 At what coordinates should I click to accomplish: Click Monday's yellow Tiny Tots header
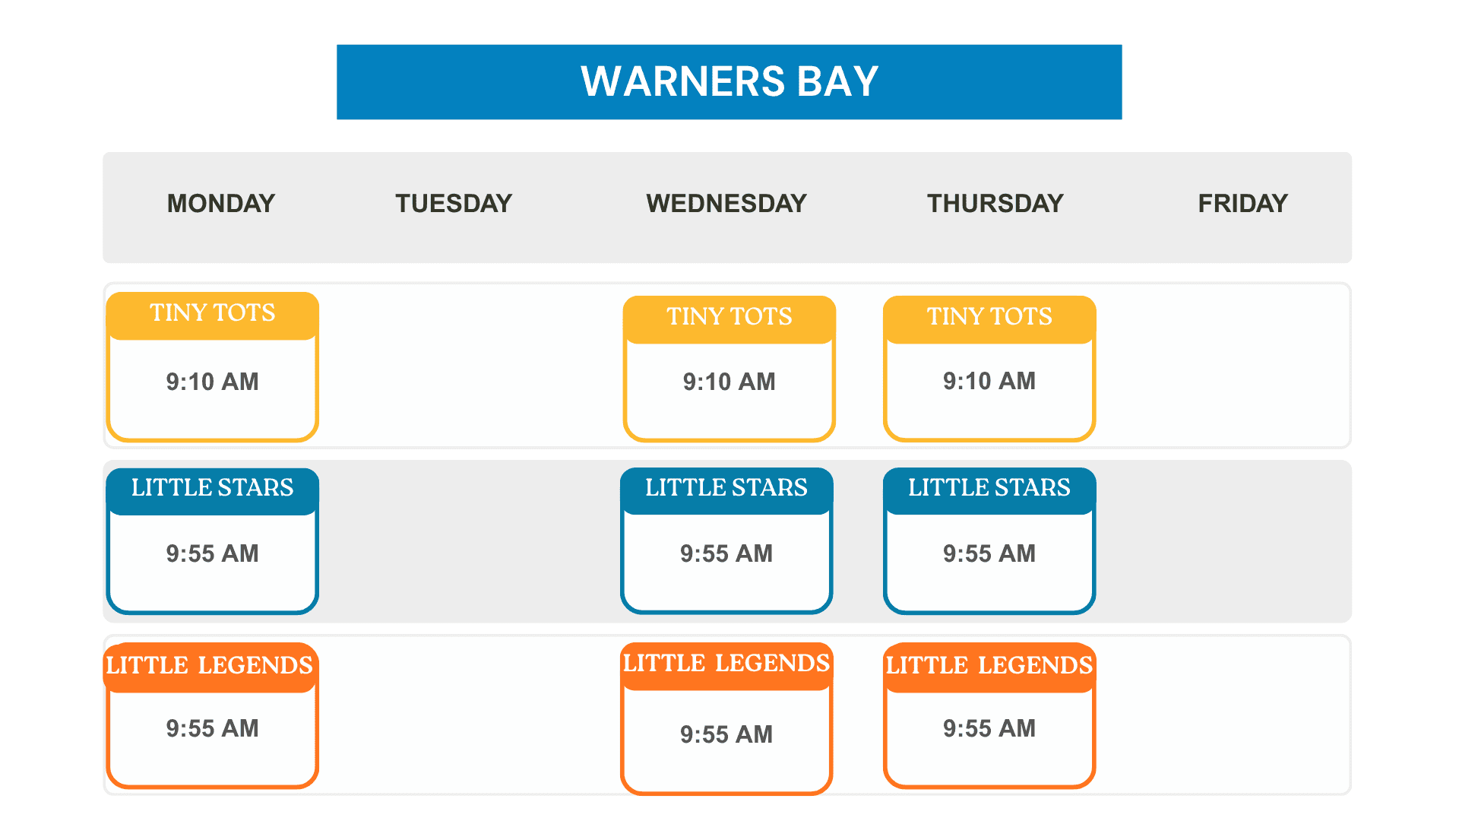(212, 315)
